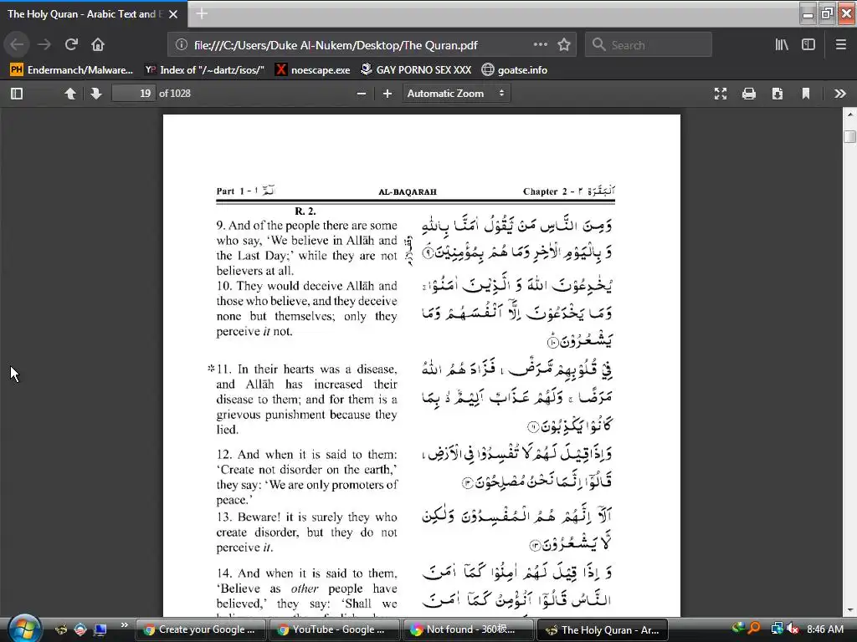The height and width of the screenshot is (642, 857).
Task: Open Endermanch/Malware bookmark
Action: 72,70
